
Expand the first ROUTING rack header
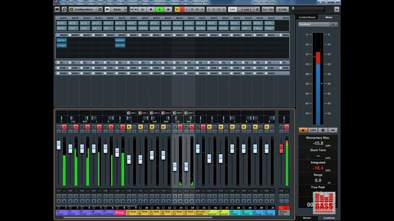click(x=62, y=18)
